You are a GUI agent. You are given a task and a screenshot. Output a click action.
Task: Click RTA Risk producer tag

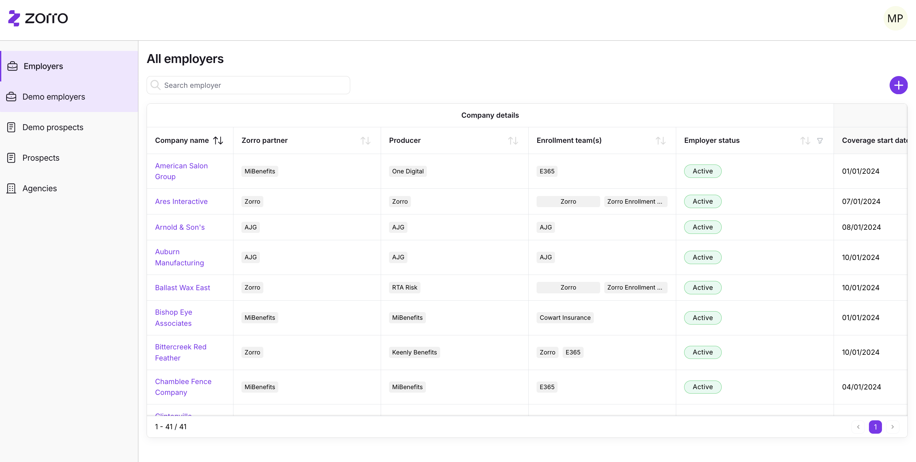405,287
